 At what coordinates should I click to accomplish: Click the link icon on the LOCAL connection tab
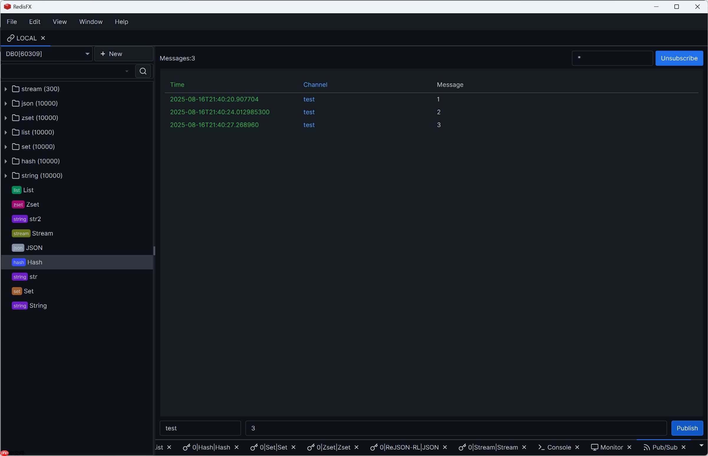click(10, 38)
